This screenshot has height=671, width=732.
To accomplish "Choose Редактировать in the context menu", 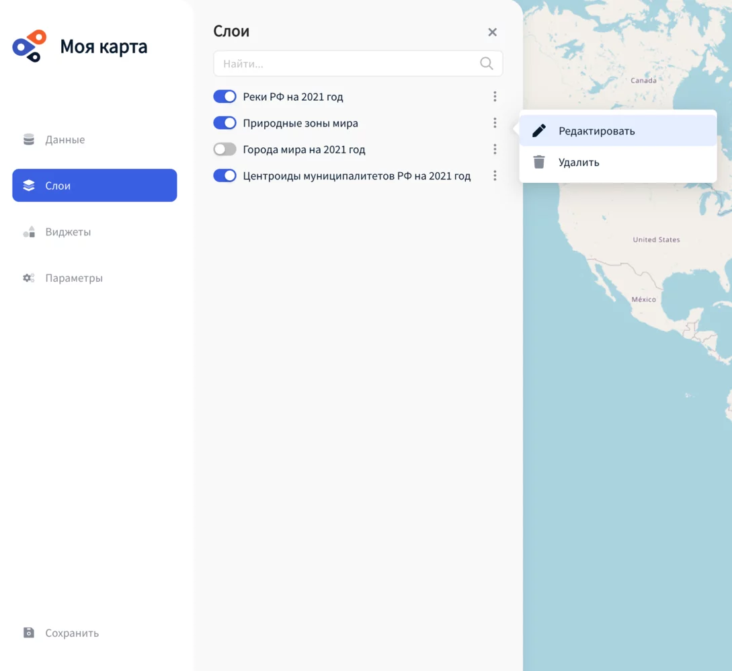I will coord(596,131).
